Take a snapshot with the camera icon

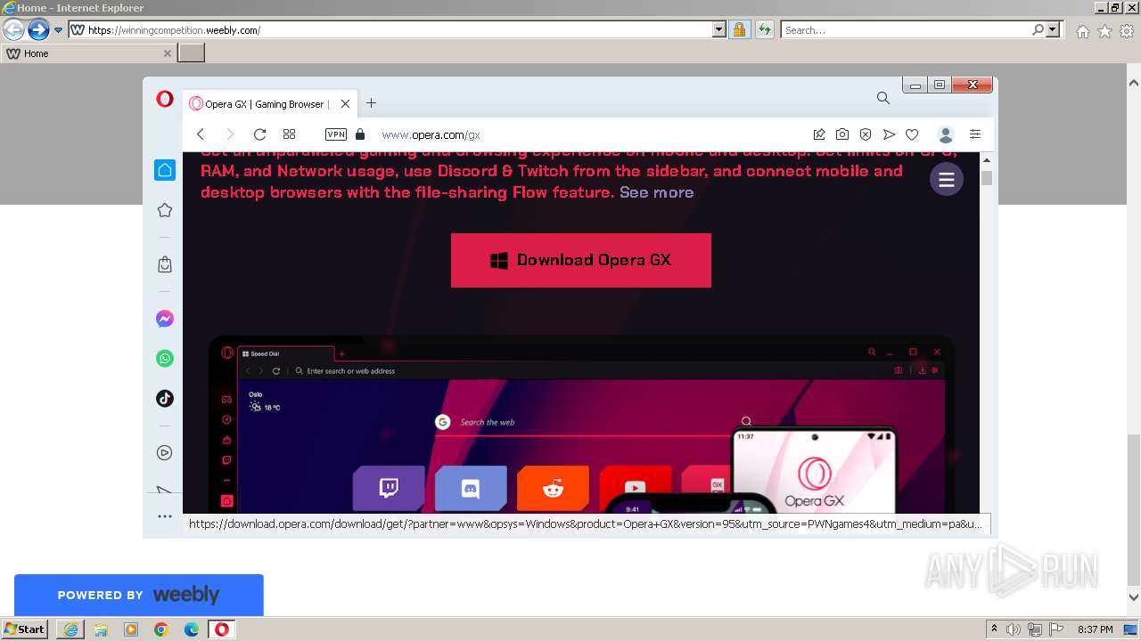842,134
